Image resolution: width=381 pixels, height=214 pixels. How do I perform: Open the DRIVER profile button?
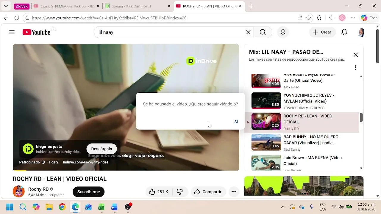[x=21, y=6]
